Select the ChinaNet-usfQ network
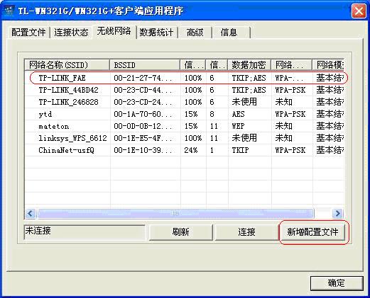 tap(185, 150)
